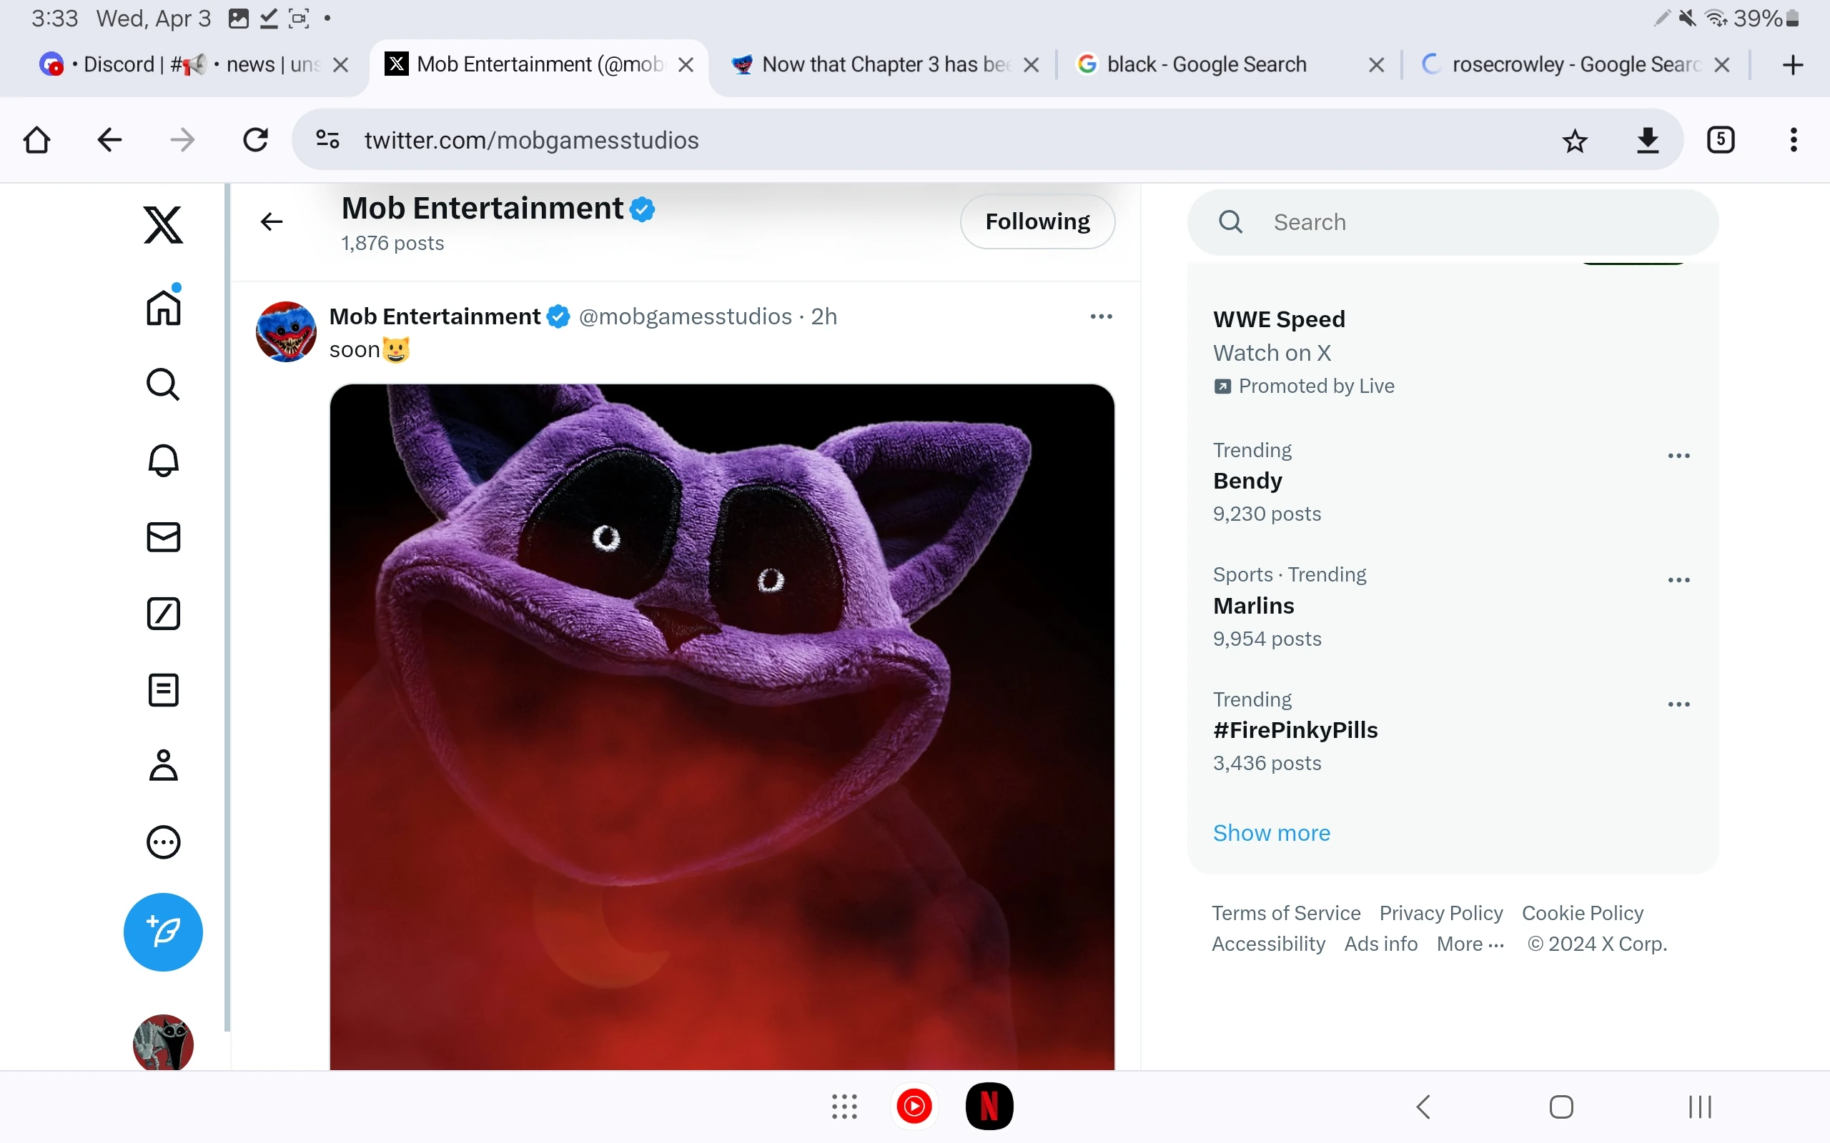Bookmark page with the star icon
This screenshot has width=1830, height=1143.
[1574, 141]
